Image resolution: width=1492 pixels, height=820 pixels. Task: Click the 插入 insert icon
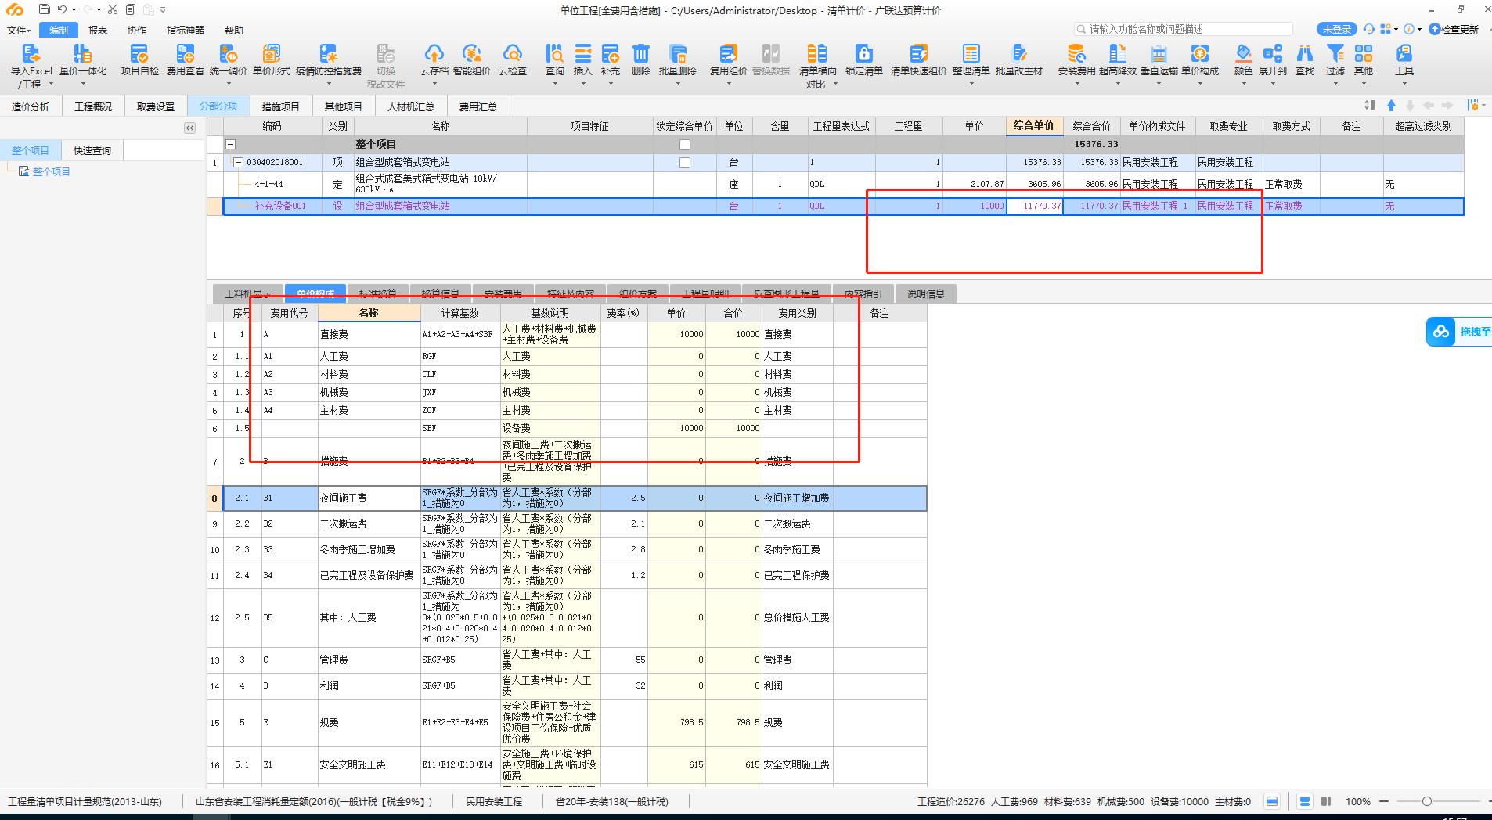(583, 53)
